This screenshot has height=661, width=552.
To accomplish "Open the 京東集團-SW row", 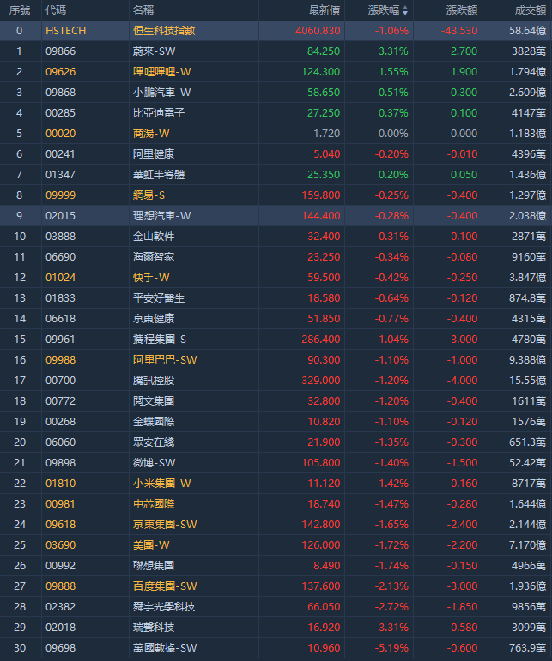I will click(276, 525).
